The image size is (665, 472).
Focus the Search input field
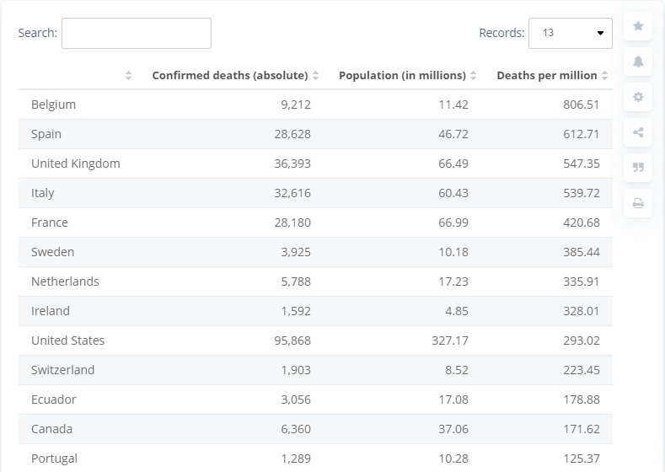point(137,33)
